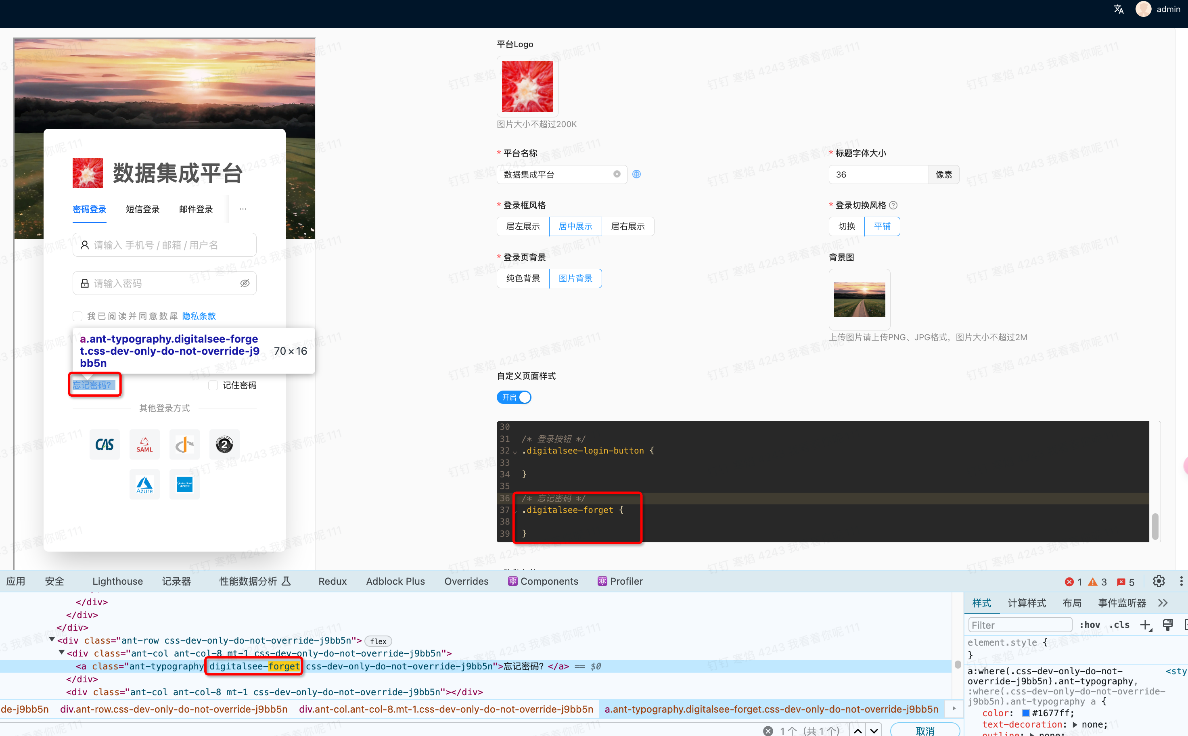Click the background image thumbnail

click(x=860, y=299)
